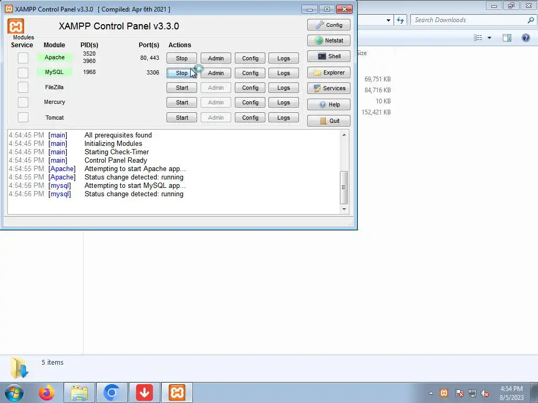The height and width of the screenshot is (403, 538).
Task: Expand the view options dropdown arrow
Action: (489, 38)
